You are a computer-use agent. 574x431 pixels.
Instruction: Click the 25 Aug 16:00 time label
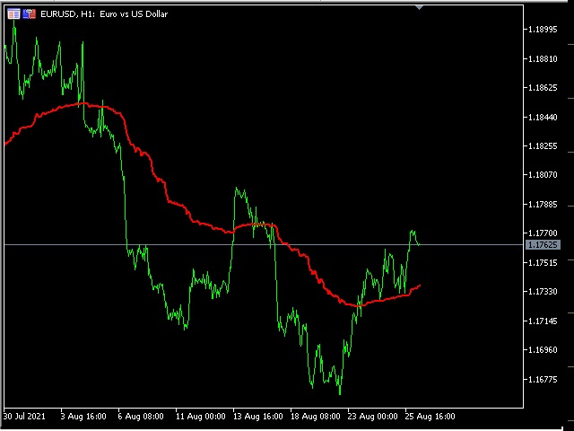(430, 417)
